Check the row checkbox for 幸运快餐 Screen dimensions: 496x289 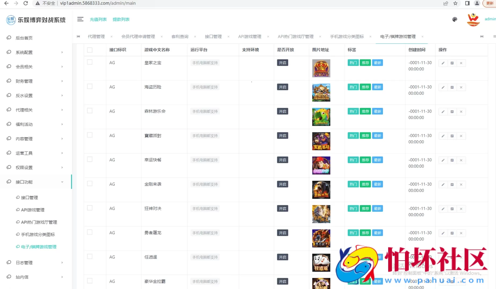pyautogui.click(x=90, y=159)
